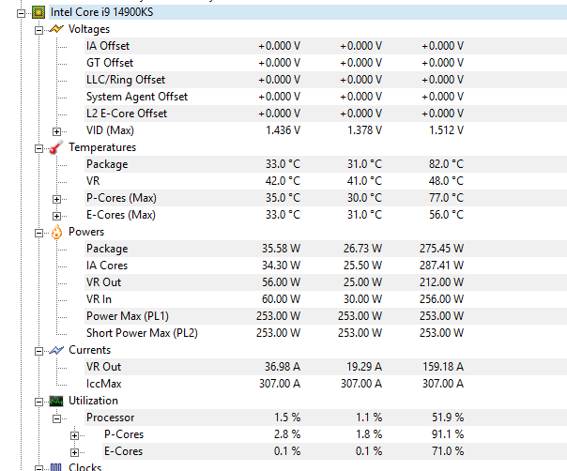Image resolution: width=567 pixels, height=471 pixels.
Task: Click the 287.41 W IA Cores value
Action: pos(441,266)
